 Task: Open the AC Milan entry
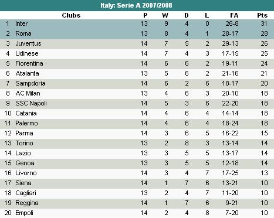coord(28,93)
